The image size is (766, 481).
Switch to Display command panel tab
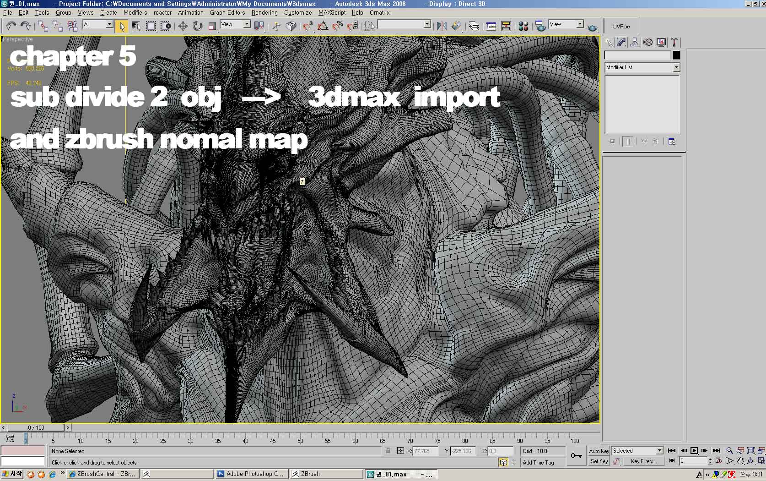pyautogui.click(x=661, y=43)
